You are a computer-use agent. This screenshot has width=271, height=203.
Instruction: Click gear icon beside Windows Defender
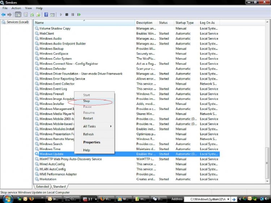pos(36,69)
